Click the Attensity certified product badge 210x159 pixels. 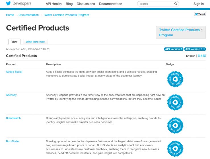coord(174,102)
